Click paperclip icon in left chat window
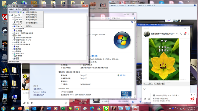 [24, 103]
